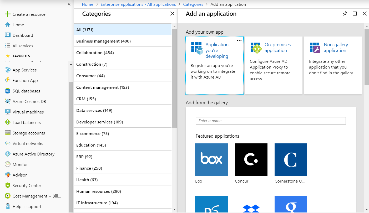The width and height of the screenshot is (369, 213).
Task: Click the Home house icon
Action: pos(8,25)
